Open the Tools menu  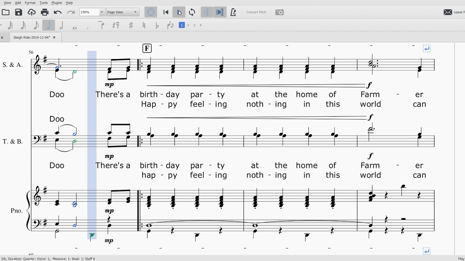tap(43, 3)
